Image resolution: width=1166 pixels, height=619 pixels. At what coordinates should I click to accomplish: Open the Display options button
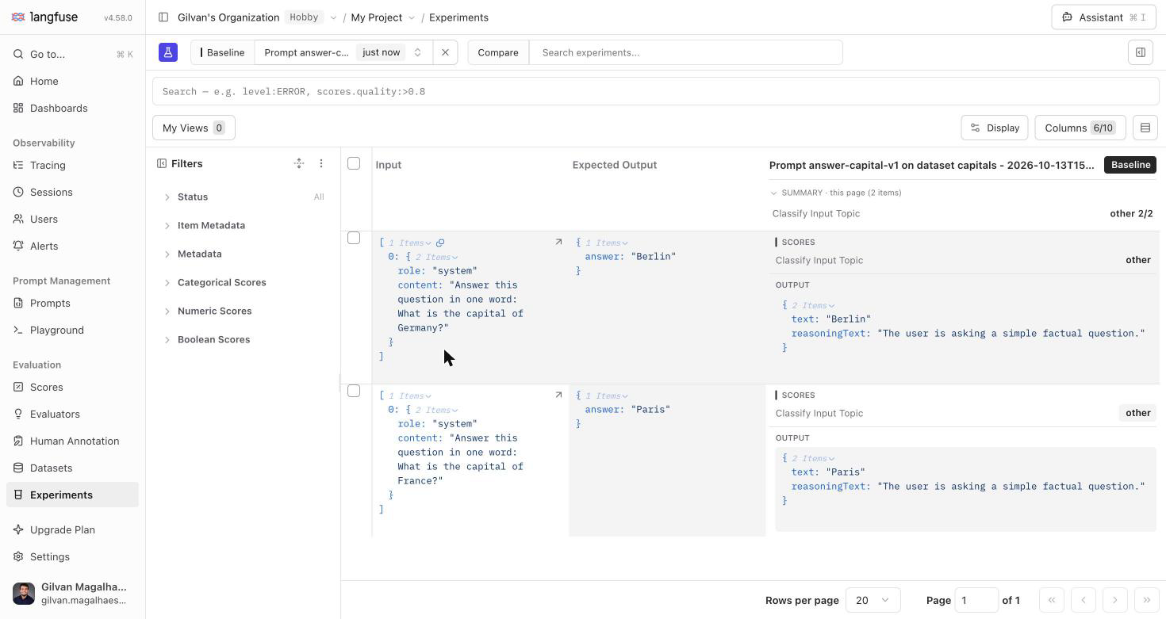click(995, 128)
